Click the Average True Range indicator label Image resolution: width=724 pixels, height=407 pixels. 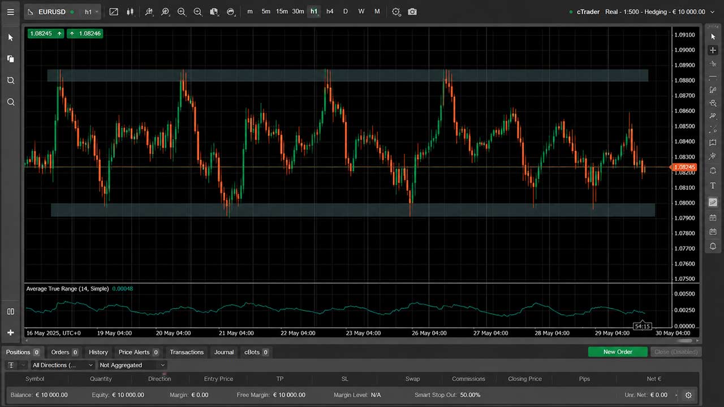pos(67,289)
